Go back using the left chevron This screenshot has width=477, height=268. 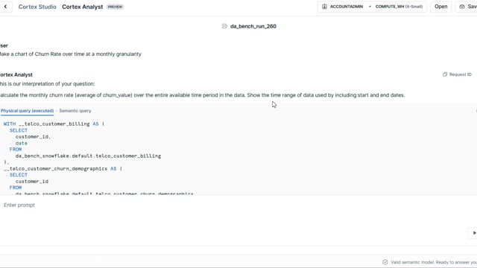(x=5, y=7)
